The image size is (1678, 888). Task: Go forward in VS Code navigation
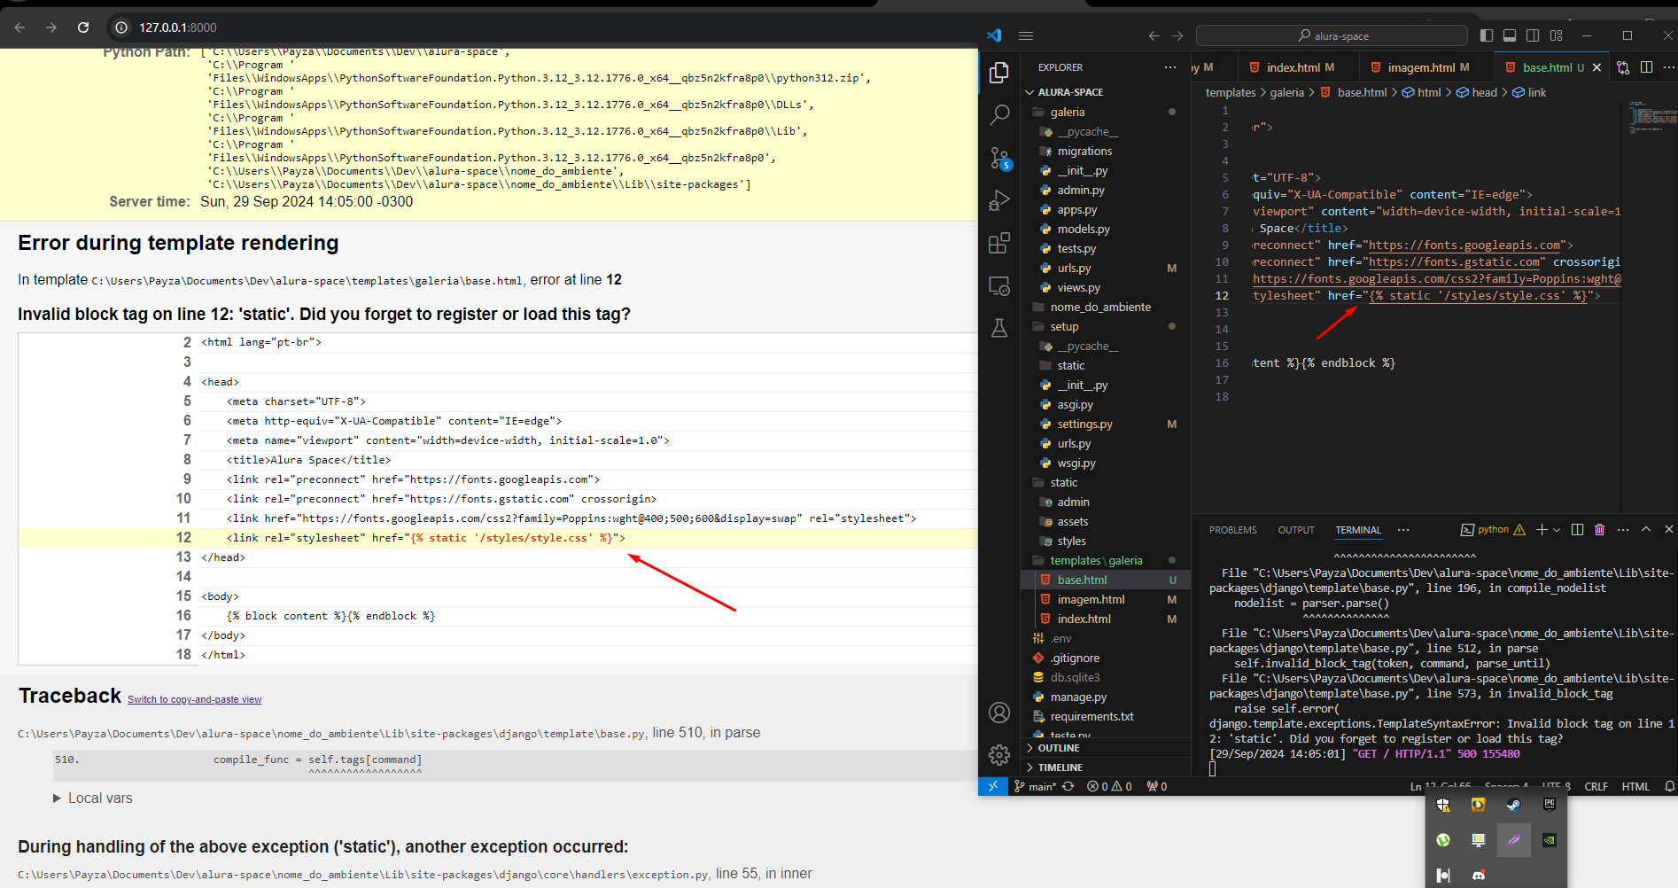click(x=1177, y=35)
